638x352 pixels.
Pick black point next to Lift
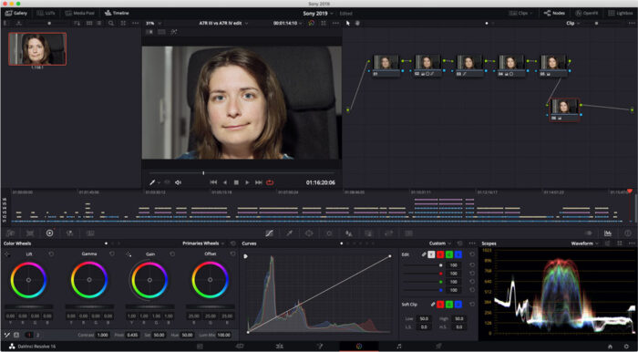(x=7, y=254)
